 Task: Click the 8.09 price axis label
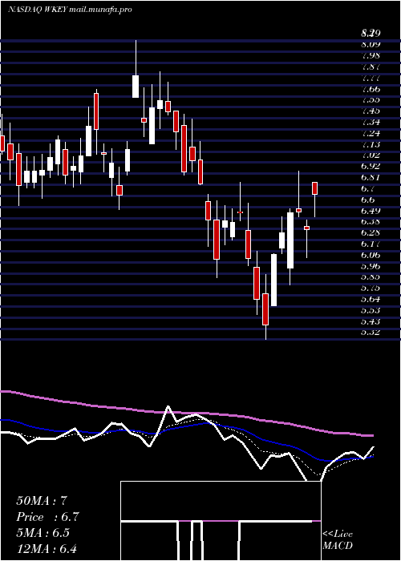click(x=371, y=44)
